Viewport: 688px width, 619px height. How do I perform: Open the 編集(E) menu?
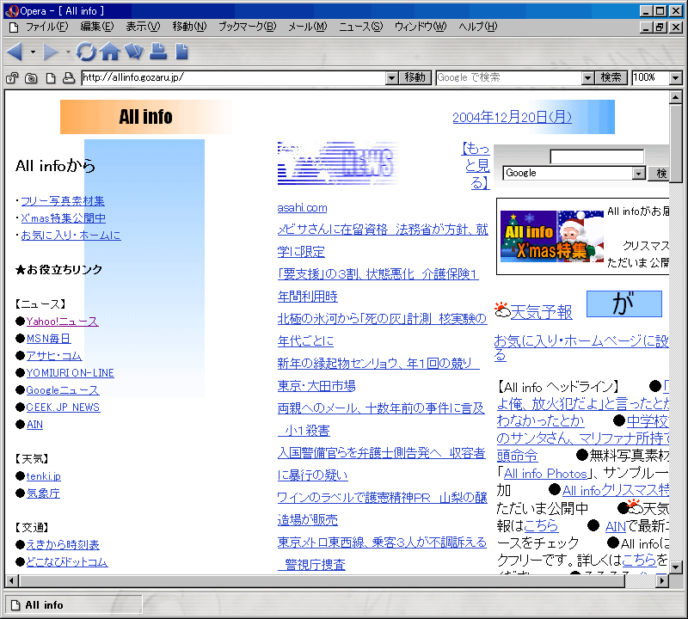[x=97, y=27]
